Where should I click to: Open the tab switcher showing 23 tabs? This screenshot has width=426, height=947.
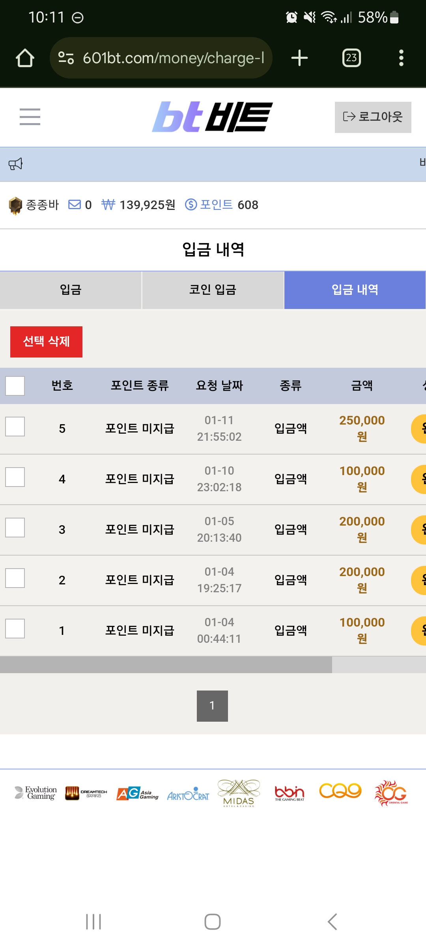351,58
